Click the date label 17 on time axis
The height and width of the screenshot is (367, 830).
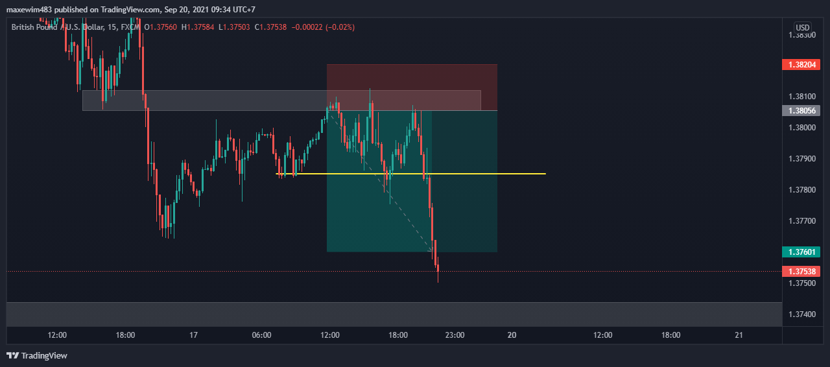coord(193,335)
